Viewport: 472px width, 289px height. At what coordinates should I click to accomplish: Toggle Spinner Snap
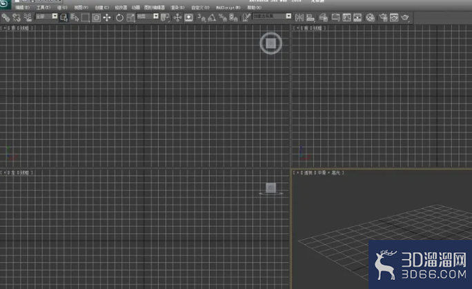234,17
